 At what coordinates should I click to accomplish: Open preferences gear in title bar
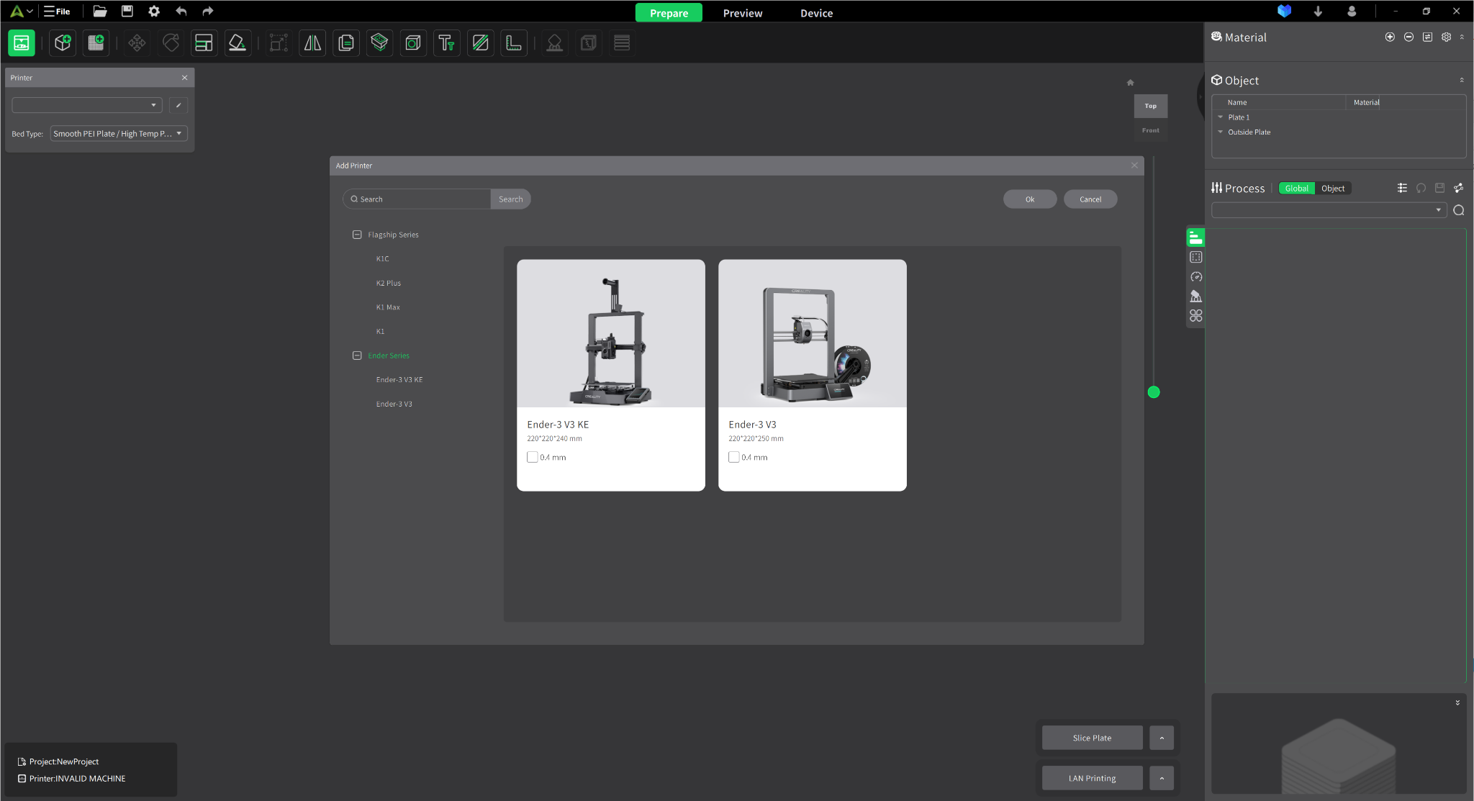coord(154,12)
